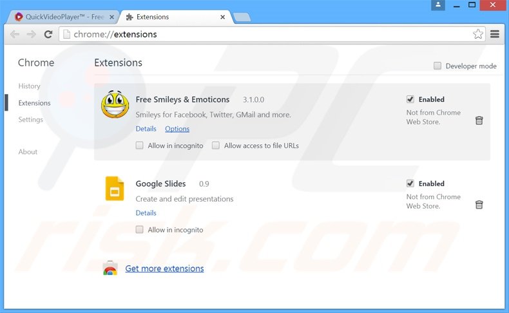This screenshot has height=313, width=509.
Task: Click the Free Smileys & Emoticons smiley icon
Action: point(115,104)
